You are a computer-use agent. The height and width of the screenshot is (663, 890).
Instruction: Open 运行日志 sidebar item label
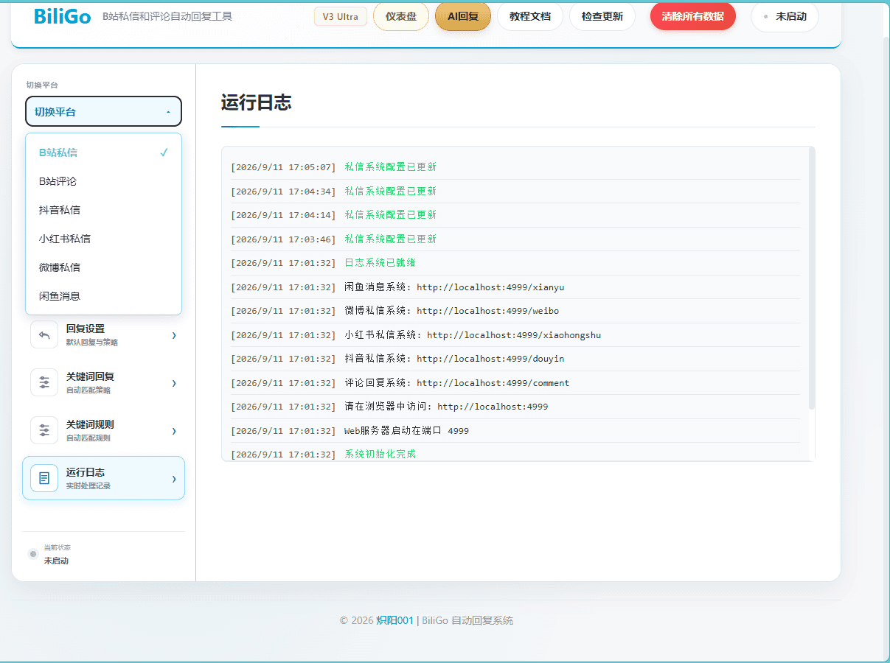[x=85, y=472]
